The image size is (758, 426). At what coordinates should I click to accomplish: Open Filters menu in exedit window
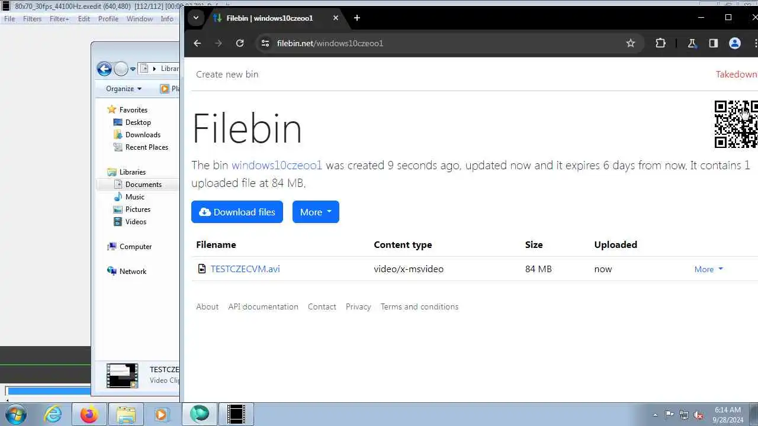pos(32,19)
